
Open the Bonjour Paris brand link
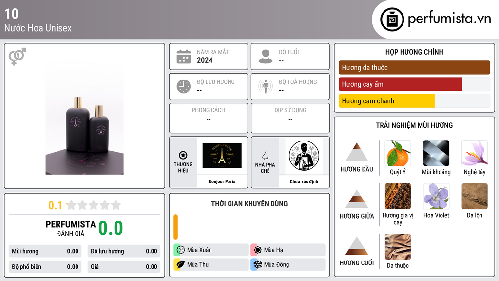pos(222,181)
